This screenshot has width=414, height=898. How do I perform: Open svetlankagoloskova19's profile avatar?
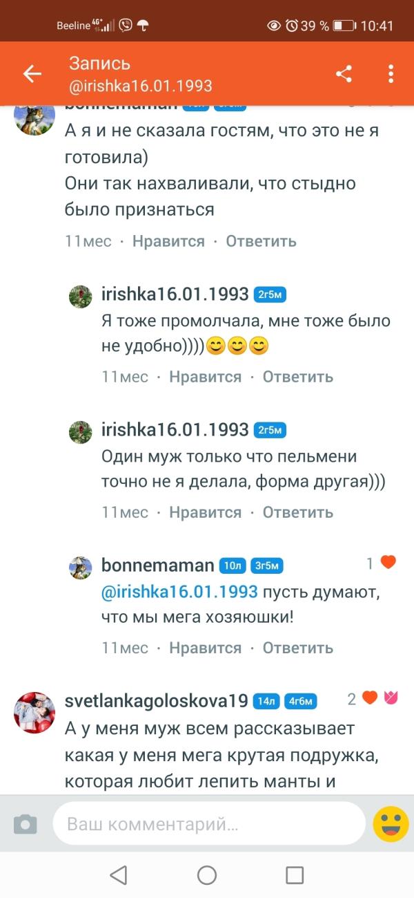tap(34, 712)
